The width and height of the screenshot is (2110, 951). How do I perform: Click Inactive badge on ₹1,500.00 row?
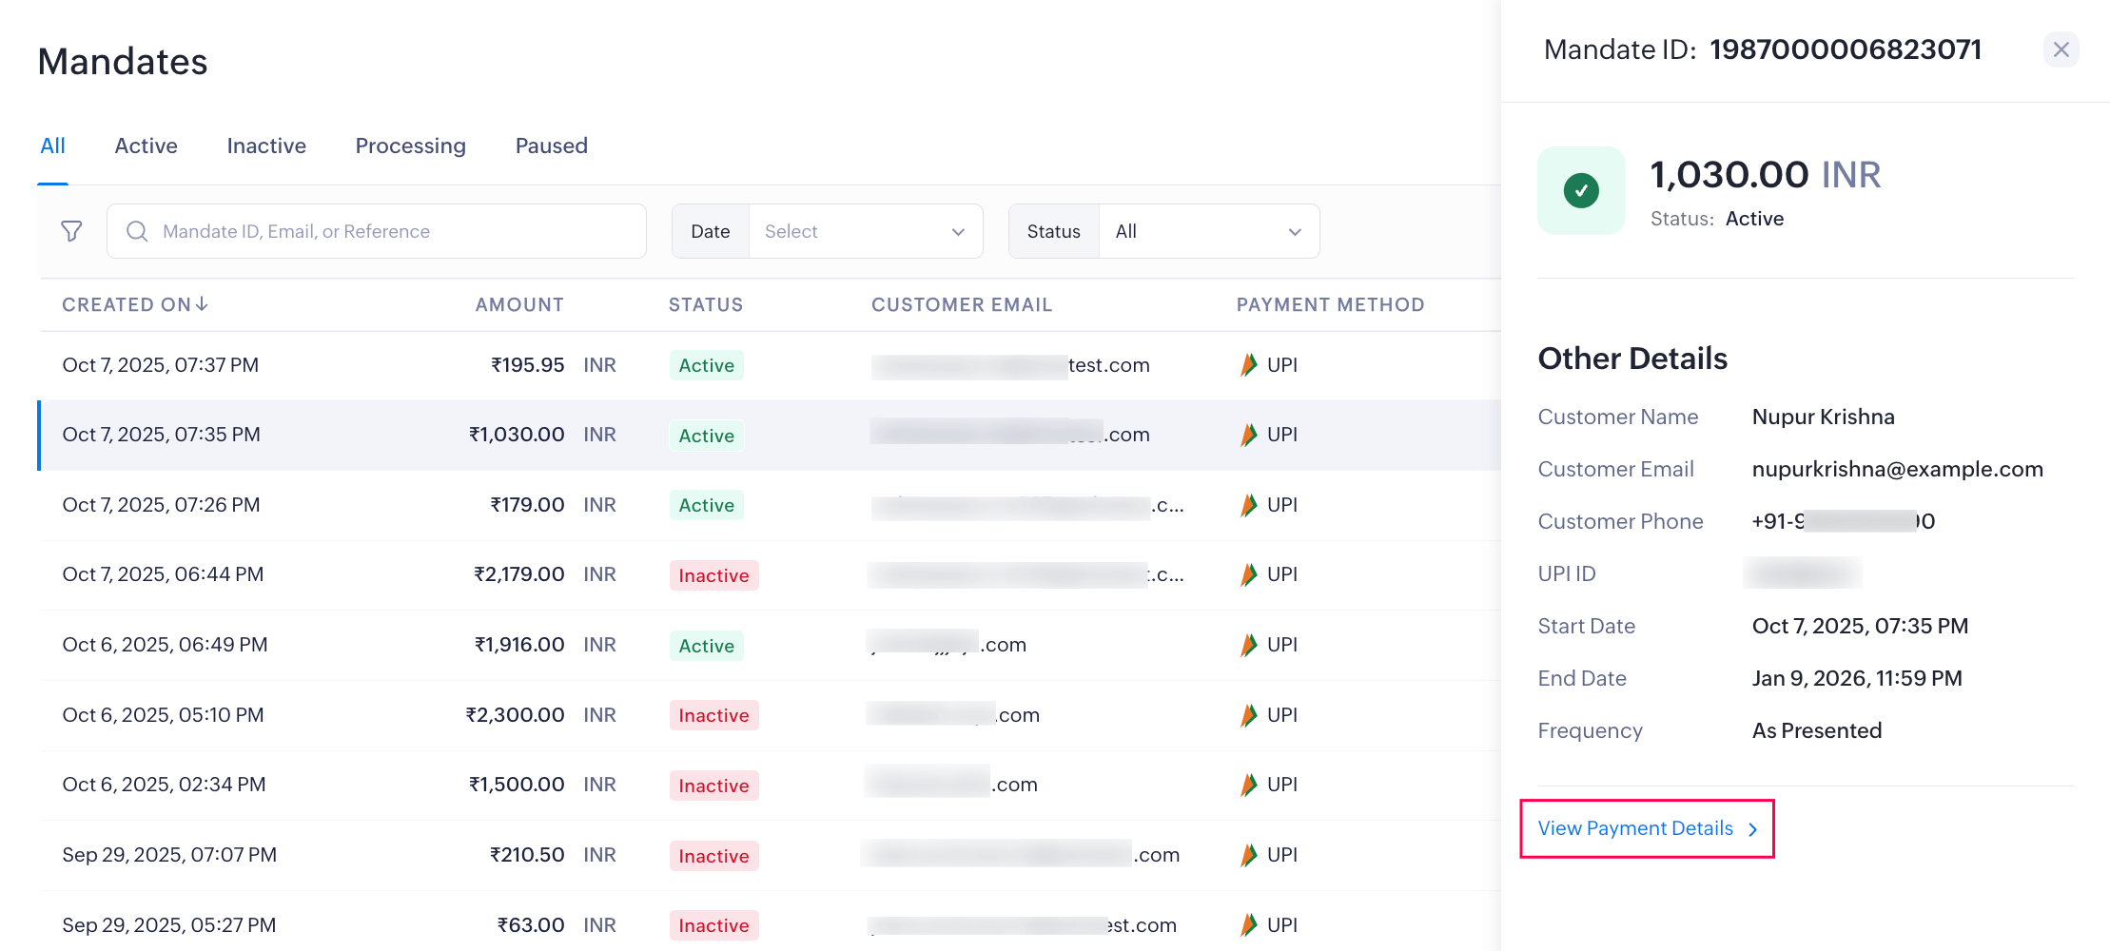pyautogui.click(x=713, y=786)
